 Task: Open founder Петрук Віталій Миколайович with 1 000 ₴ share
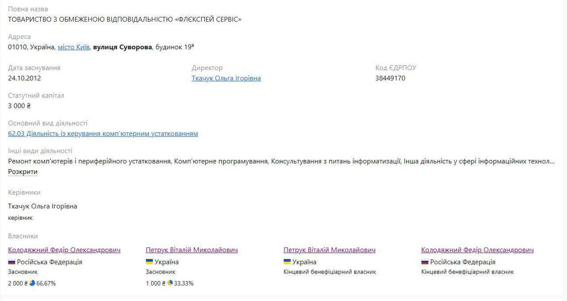pos(191,250)
